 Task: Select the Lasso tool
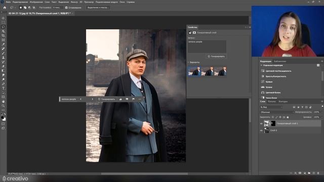3,27
